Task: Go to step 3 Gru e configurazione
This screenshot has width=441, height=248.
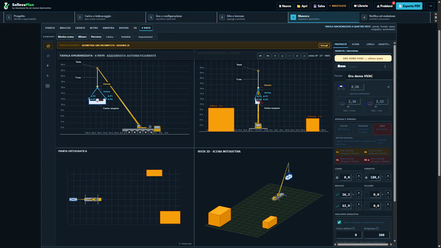Action: tap(181, 17)
